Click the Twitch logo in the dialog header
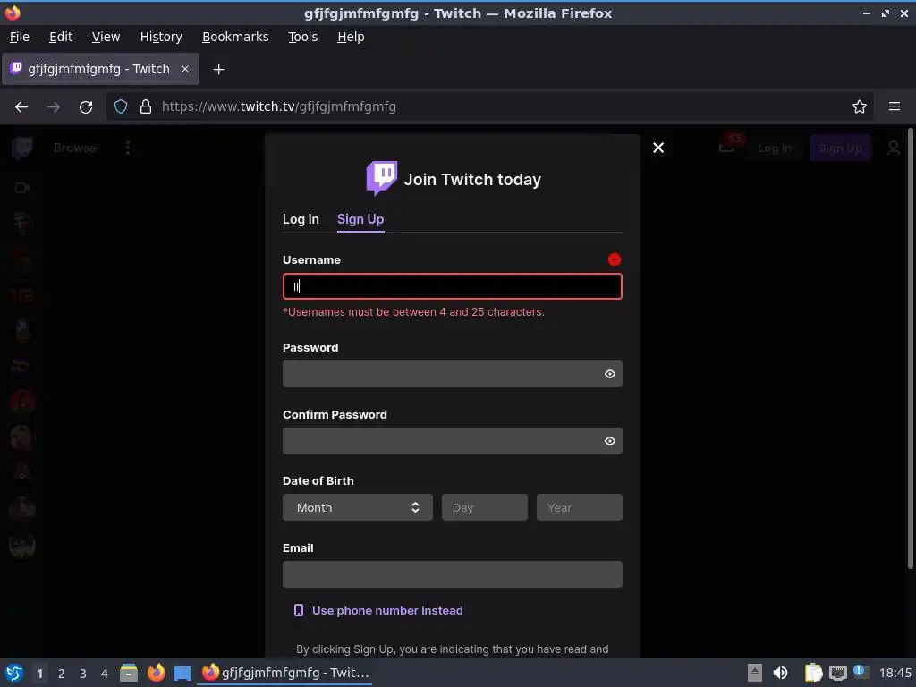Image resolution: width=916 pixels, height=687 pixels. click(x=381, y=178)
